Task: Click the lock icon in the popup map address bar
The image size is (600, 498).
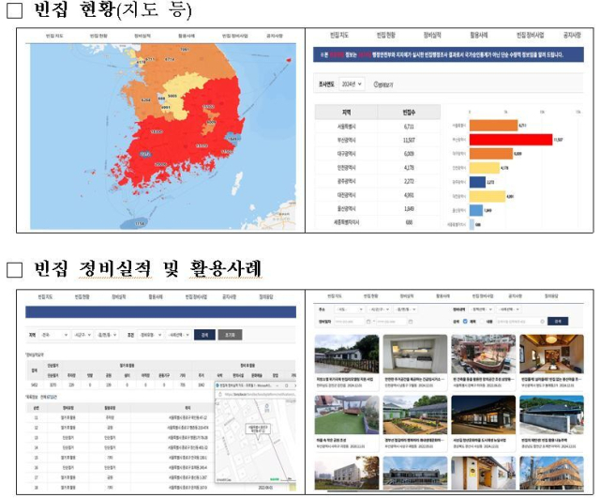Action: pos(218,394)
